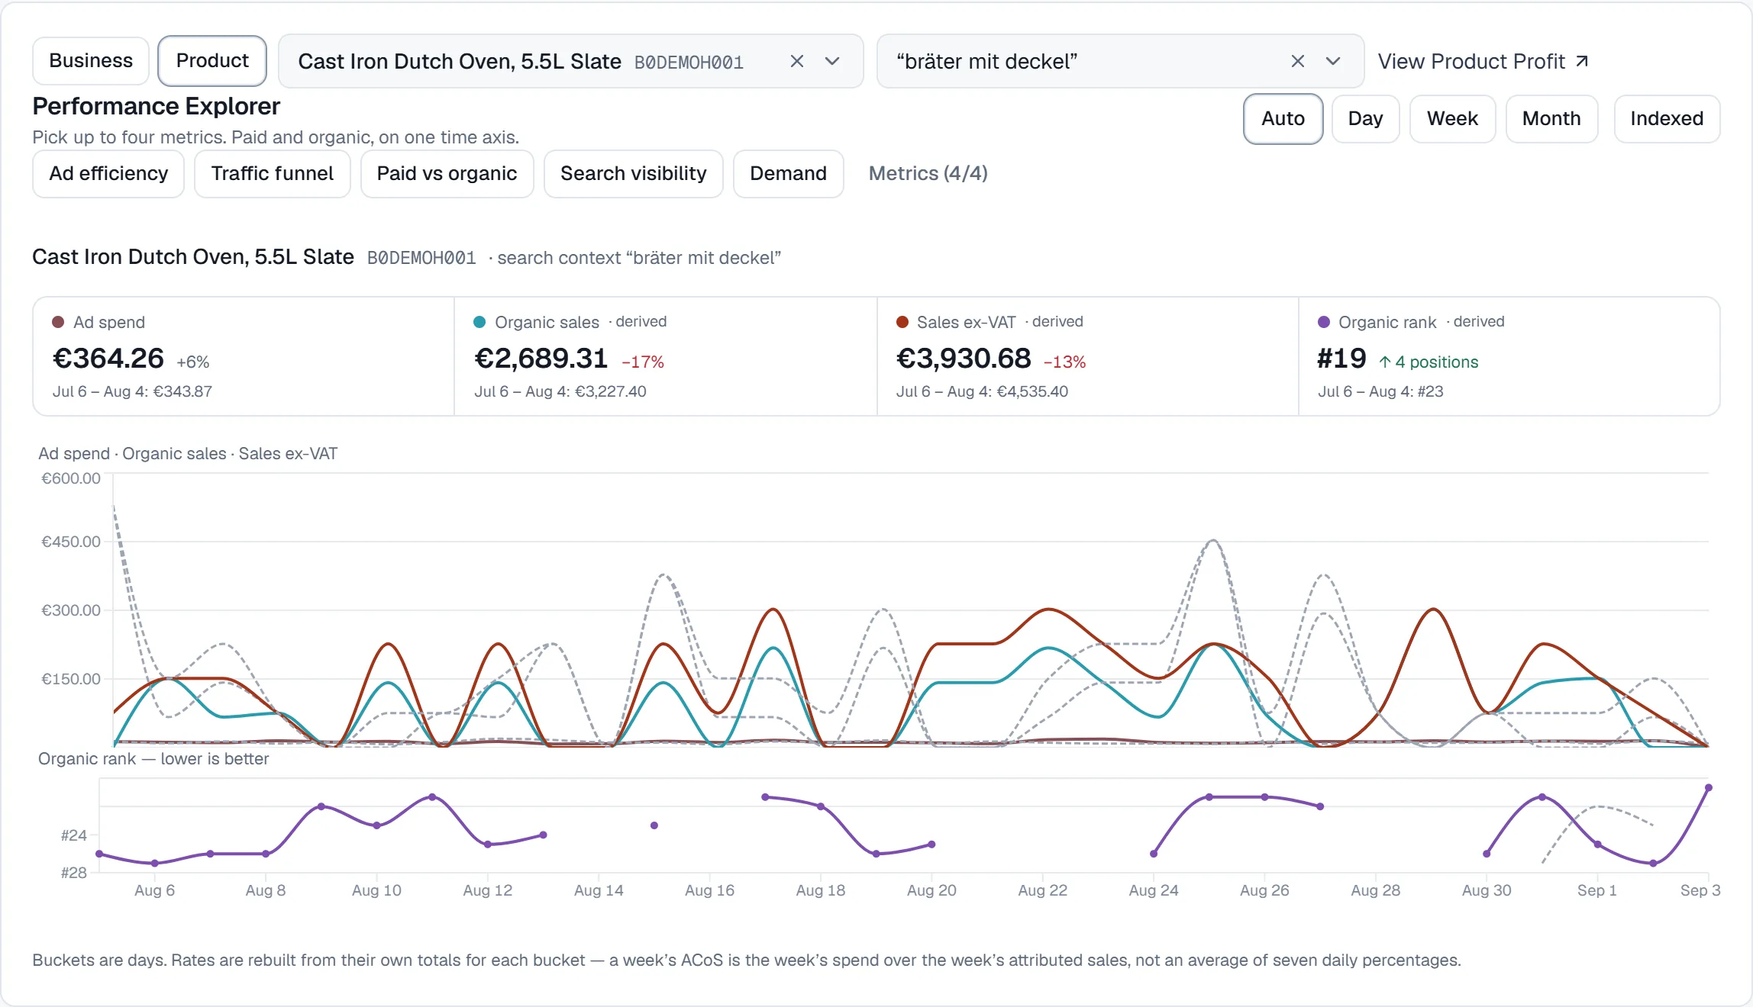1753x1007 pixels.
Task: Apply the Search visibility preset
Action: click(x=633, y=173)
